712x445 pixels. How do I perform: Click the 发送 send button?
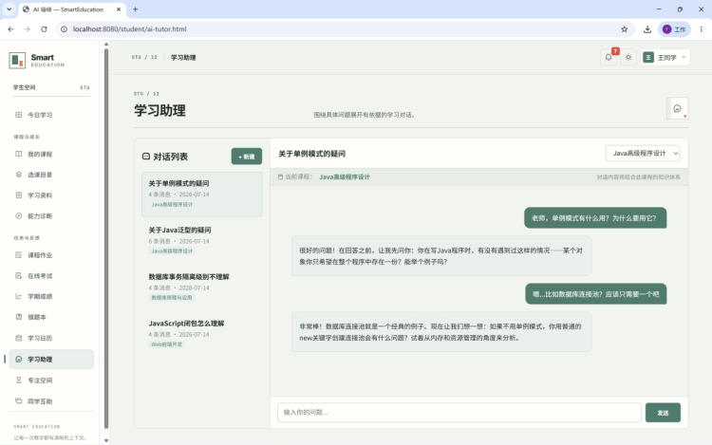pos(663,413)
